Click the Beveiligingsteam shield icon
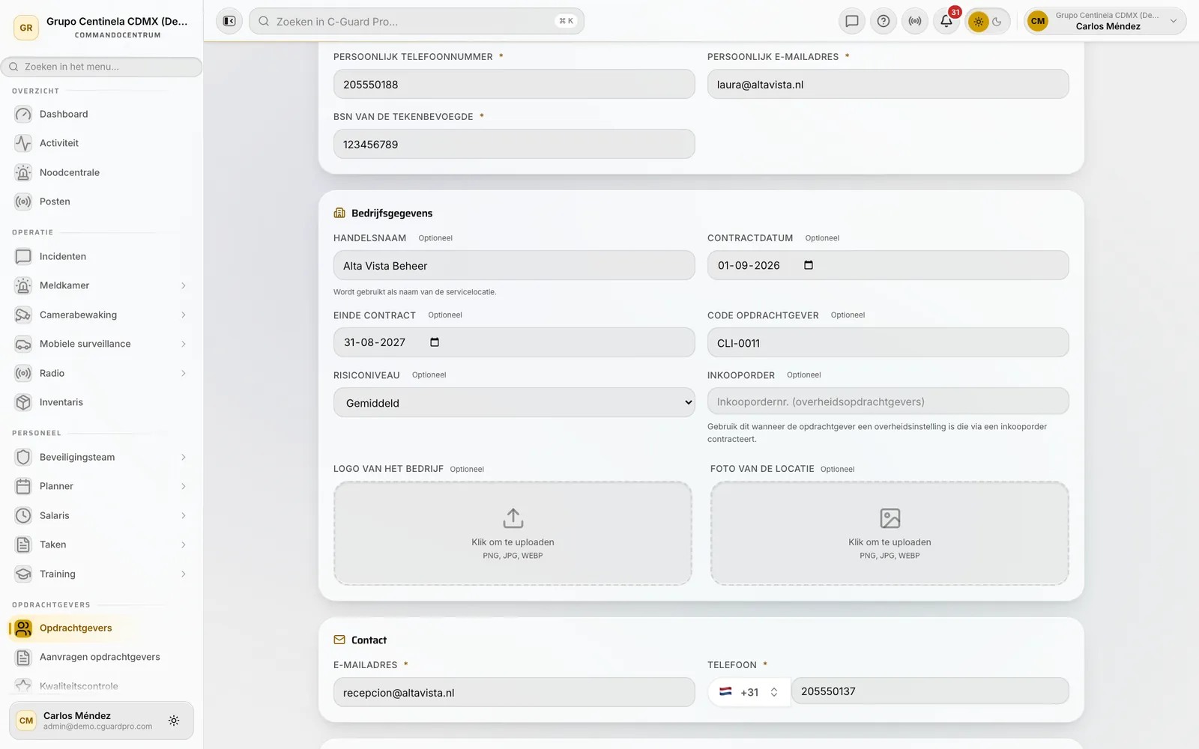 [x=23, y=457]
